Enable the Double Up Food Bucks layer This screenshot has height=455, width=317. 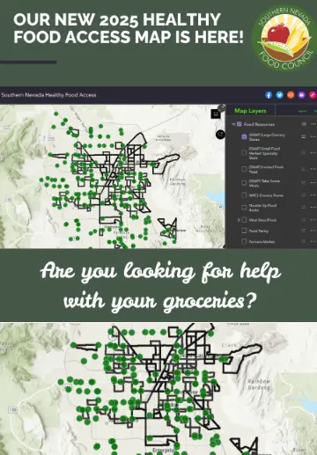pyautogui.click(x=244, y=208)
